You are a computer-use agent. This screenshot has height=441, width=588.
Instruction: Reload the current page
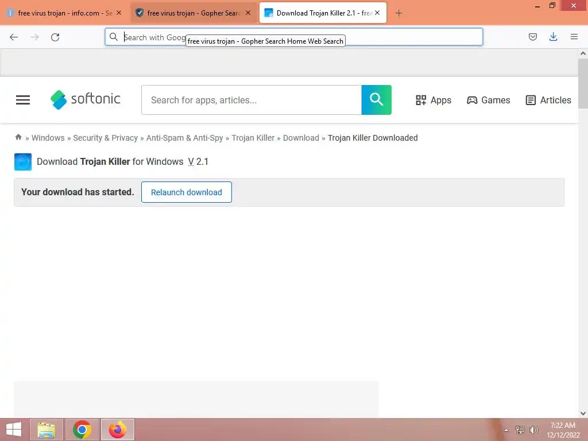[55, 37]
